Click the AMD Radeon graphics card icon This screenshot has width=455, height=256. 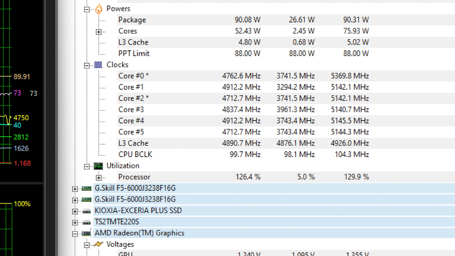click(x=86, y=233)
